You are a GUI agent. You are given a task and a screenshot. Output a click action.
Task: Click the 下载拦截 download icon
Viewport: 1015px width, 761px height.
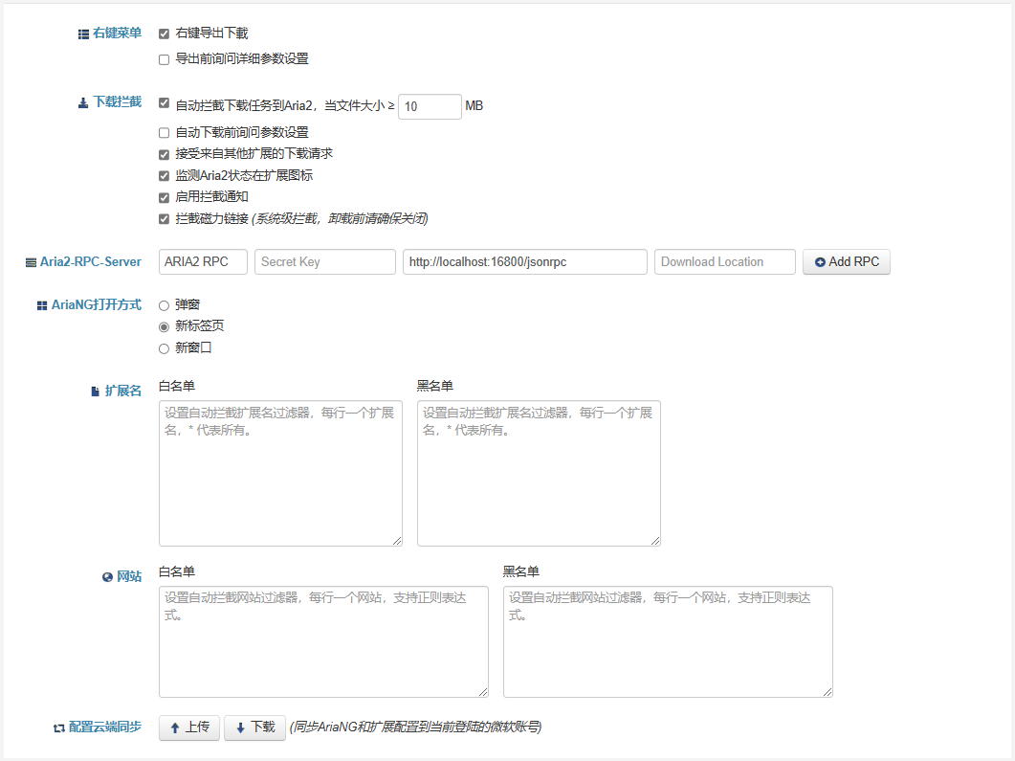tap(83, 102)
